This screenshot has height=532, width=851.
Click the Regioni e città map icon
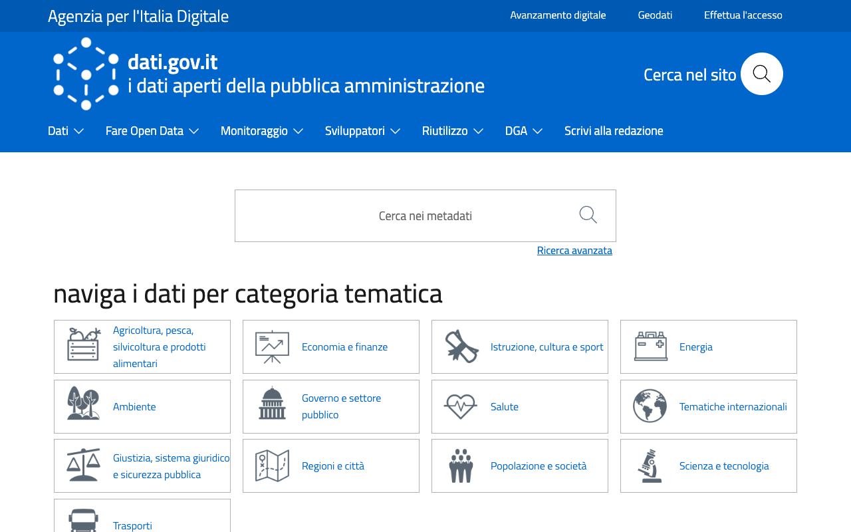(272, 465)
